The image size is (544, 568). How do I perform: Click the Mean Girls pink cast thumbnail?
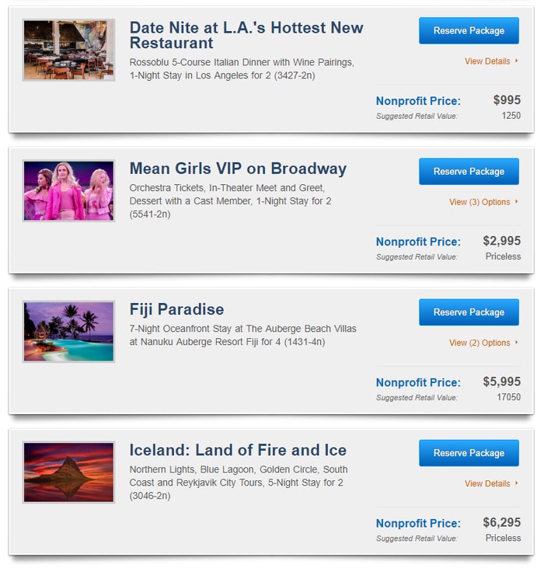coord(68,191)
